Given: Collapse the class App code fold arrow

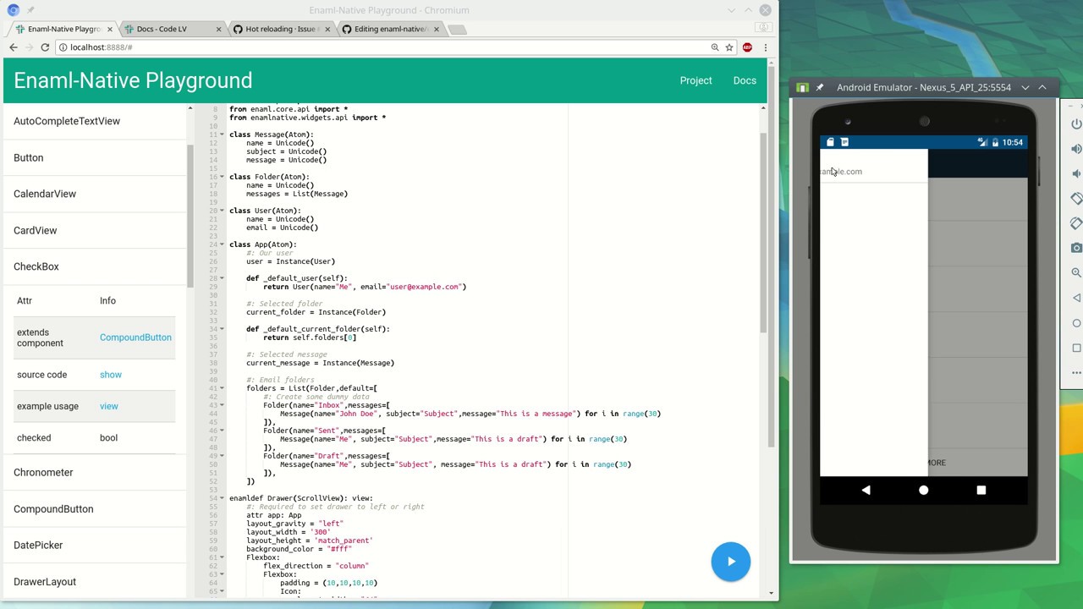Looking at the screenshot, I should (x=222, y=244).
